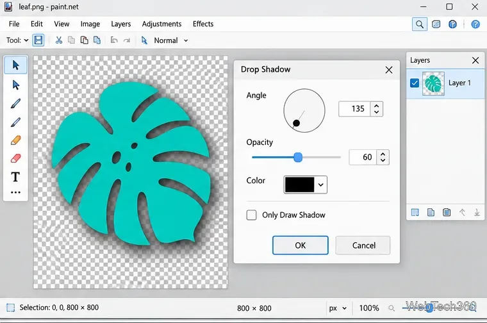The width and height of the screenshot is (487, 323).
Task: Click the magnifier search icon top right
Action: (x=420, y=24)
